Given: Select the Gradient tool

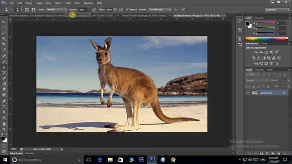Looking at the screenshot, I should [4, 84].
